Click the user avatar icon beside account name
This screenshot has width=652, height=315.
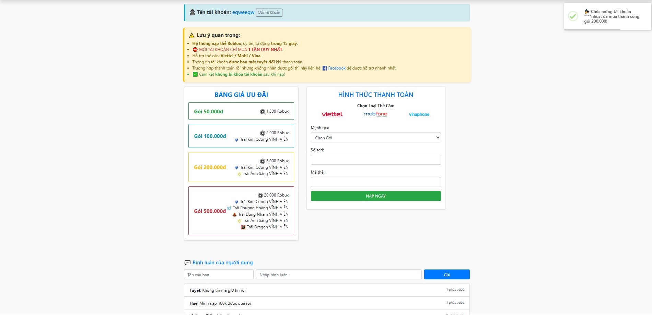[x=193, y=12]
